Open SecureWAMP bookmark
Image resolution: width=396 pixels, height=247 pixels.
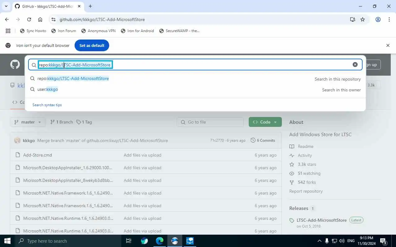pos(179,31)
